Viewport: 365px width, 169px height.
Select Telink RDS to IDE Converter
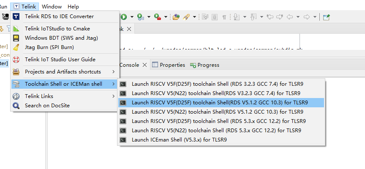(65, 16)
